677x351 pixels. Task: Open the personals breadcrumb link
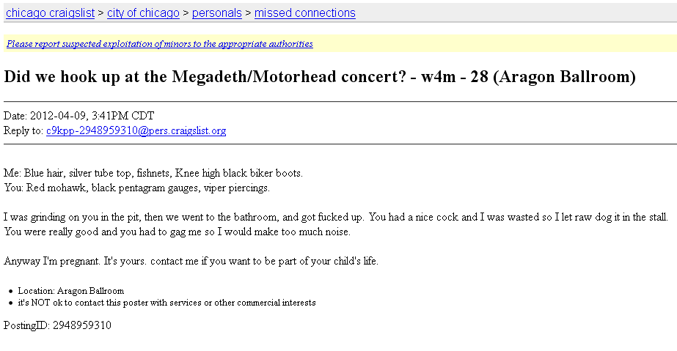pyautogui.click(x=217, y=13)
